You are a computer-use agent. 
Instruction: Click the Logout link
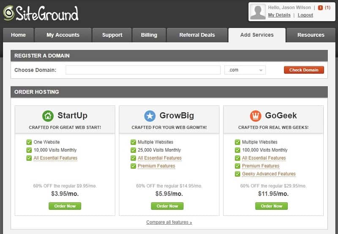click(x=305, y=15)
